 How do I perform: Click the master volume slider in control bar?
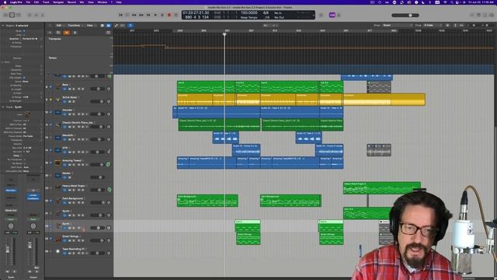point(405,16)
